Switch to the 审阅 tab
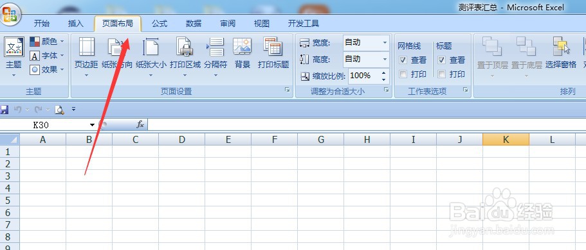The height and width of the screenshot is (250, 586). coord(228,24)
